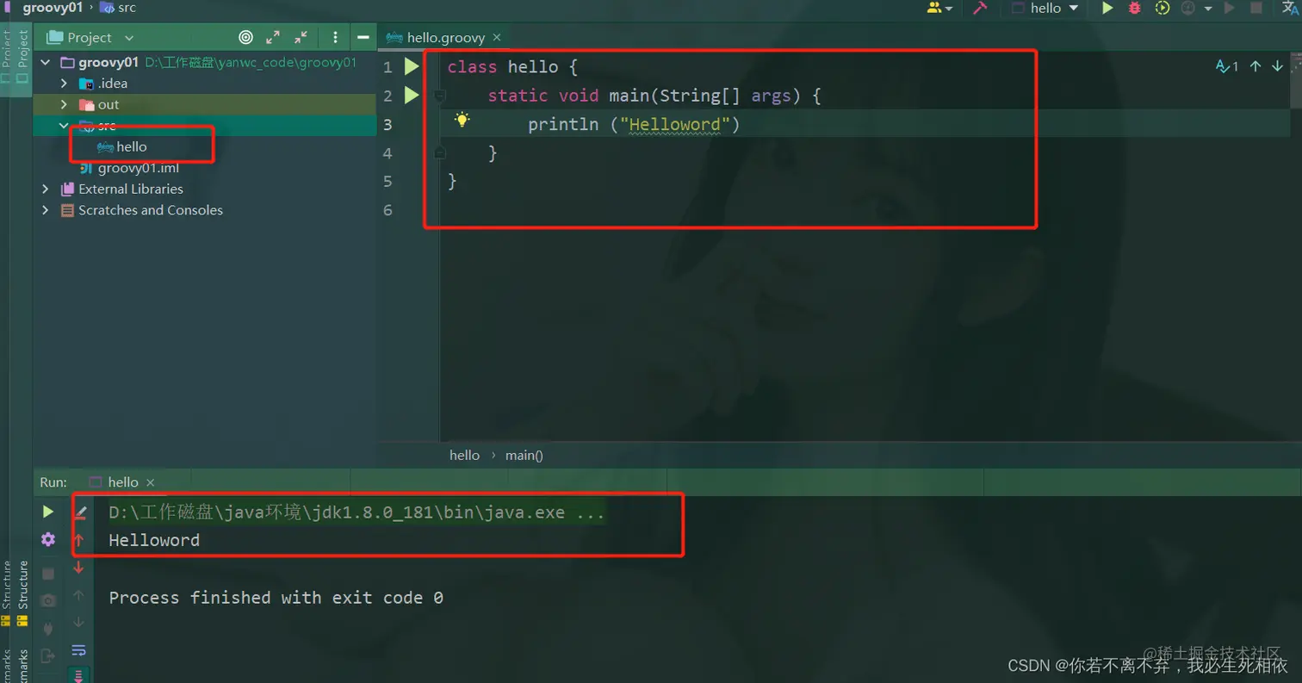Toggle scroll to end in Run console
1302x683 pixels.
click(x=78, y=675)
